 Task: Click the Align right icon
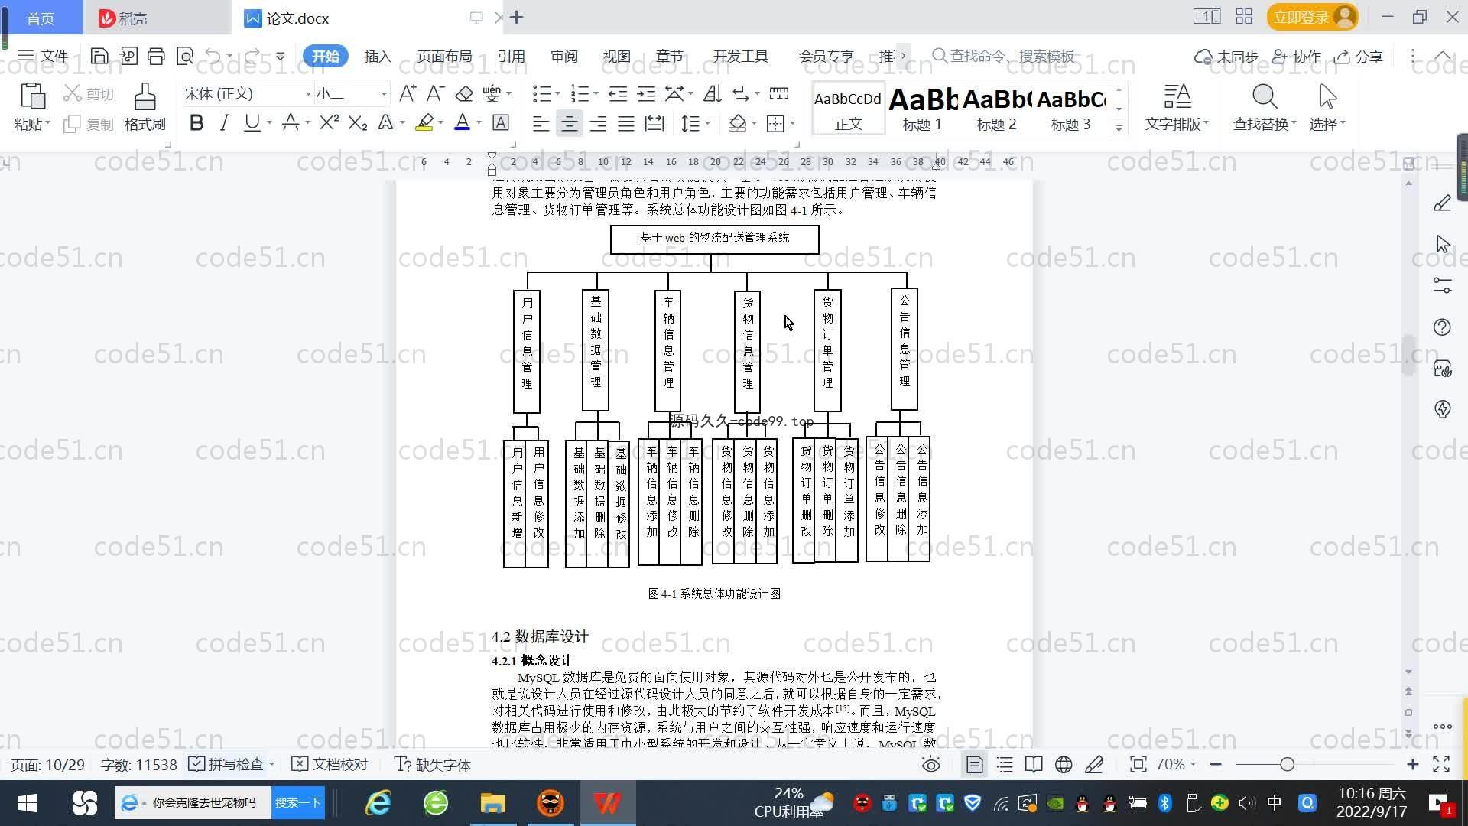pos(597,123)
